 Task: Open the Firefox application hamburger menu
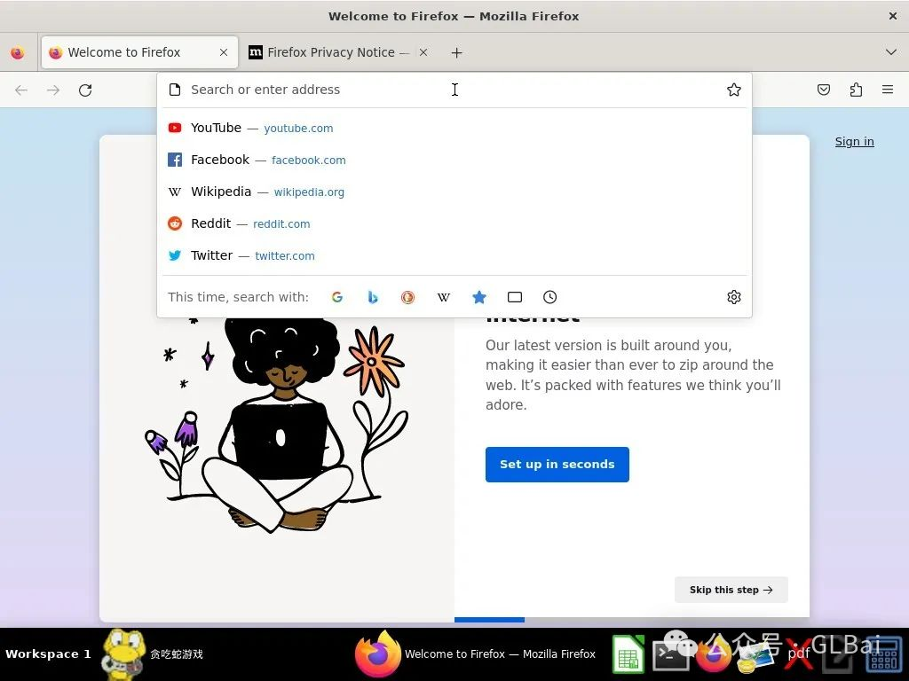(x=888, y=90)
